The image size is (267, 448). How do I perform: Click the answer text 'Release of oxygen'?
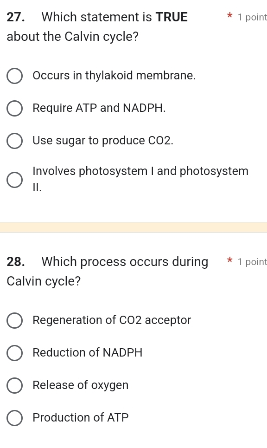80,385
